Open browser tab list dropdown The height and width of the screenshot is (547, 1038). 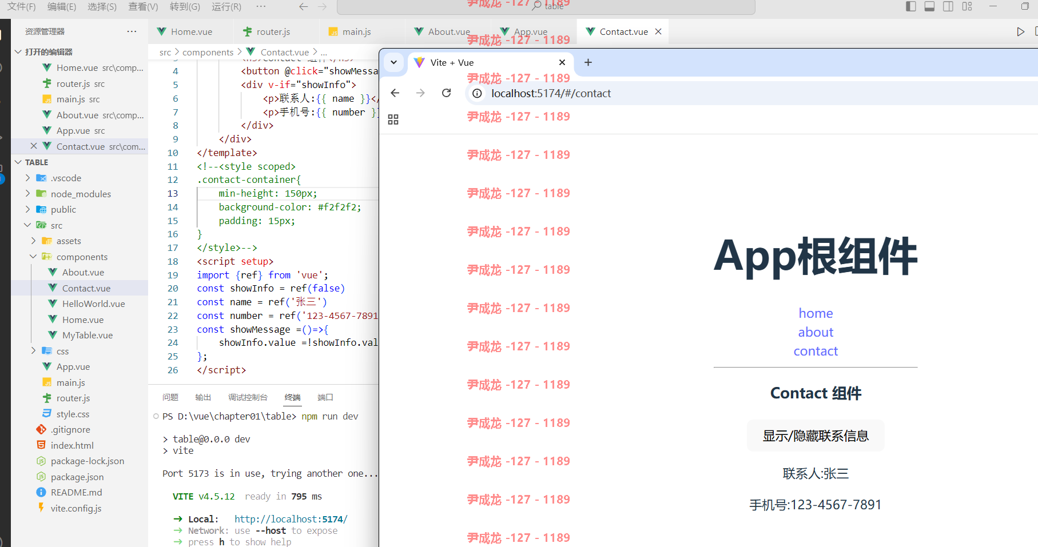(393, 62)
